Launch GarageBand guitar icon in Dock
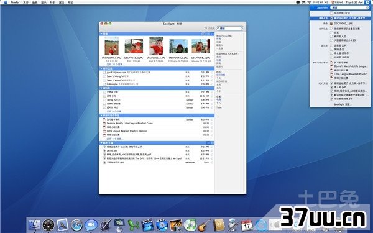 pyautogui.click(x=204, y=225)
